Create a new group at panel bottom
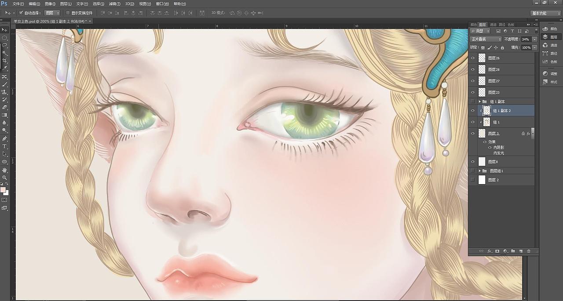Screen dimensions: 563x301 pos(513,251)
